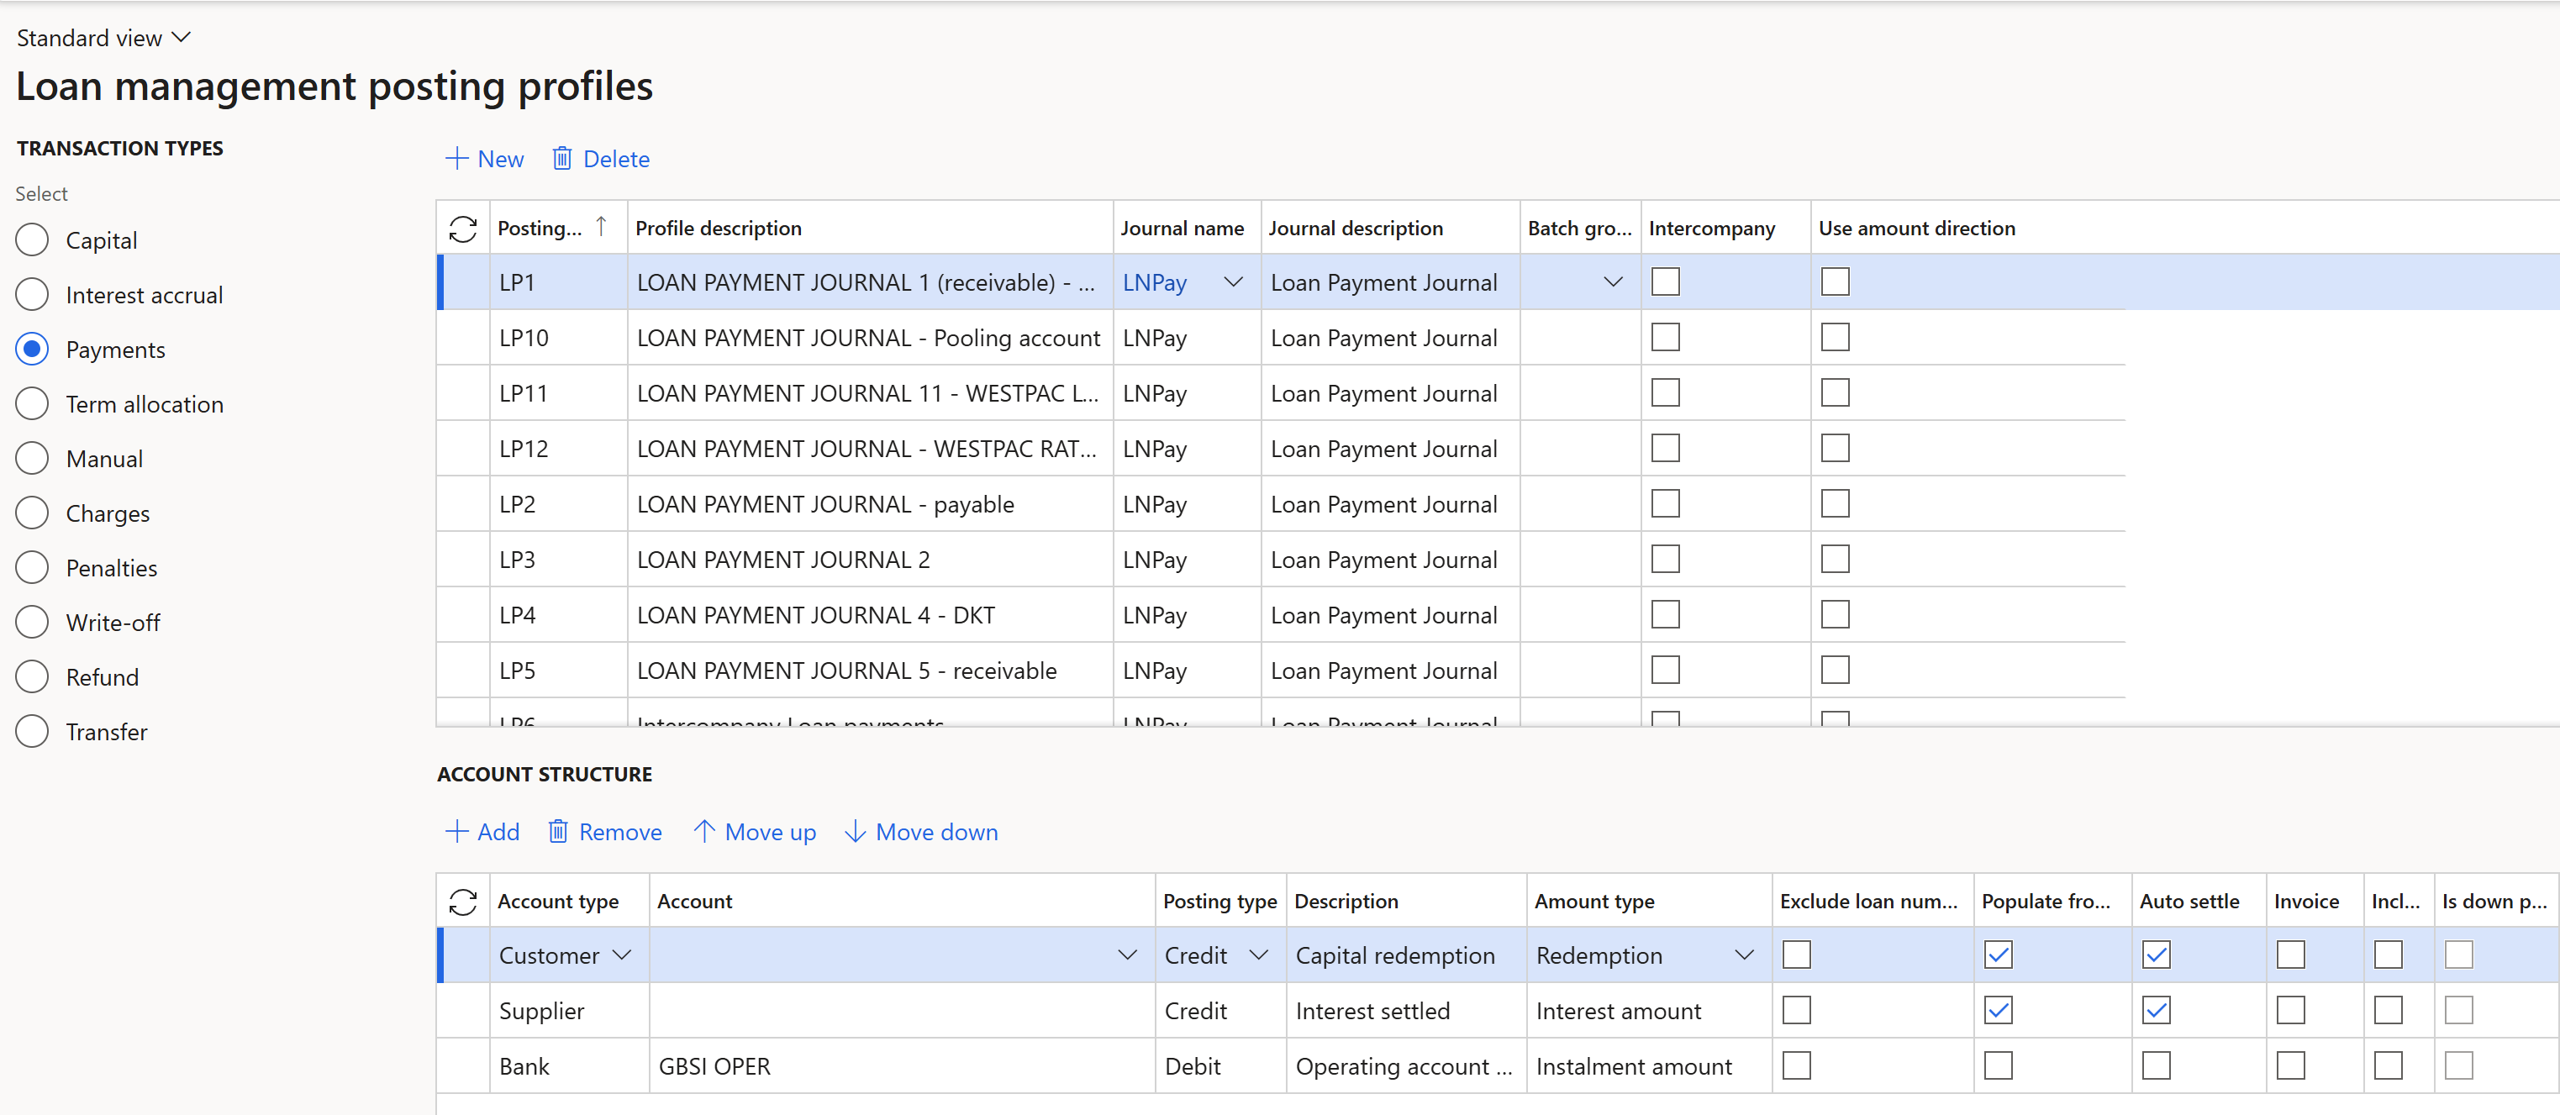
Task: Toggle Use amount direction for LP1
Action: (1835, 282)
